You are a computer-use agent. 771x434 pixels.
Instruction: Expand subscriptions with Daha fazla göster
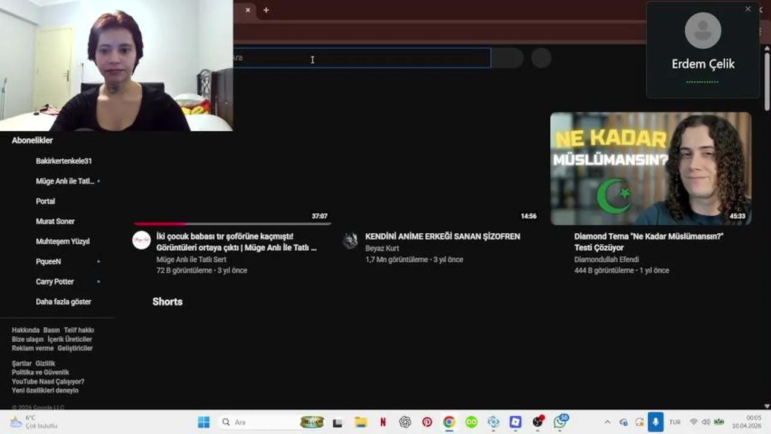coord(63,301)
